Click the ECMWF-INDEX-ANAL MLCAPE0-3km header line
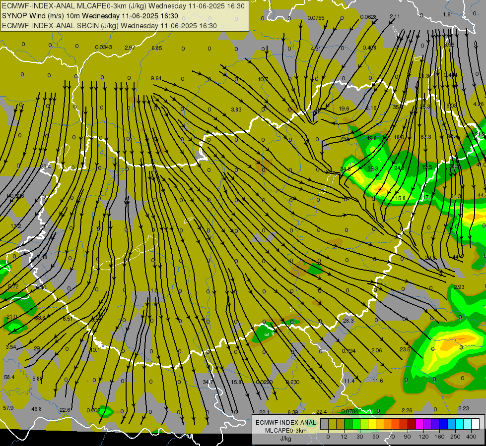486x446 pixels. tap(123, 6)
